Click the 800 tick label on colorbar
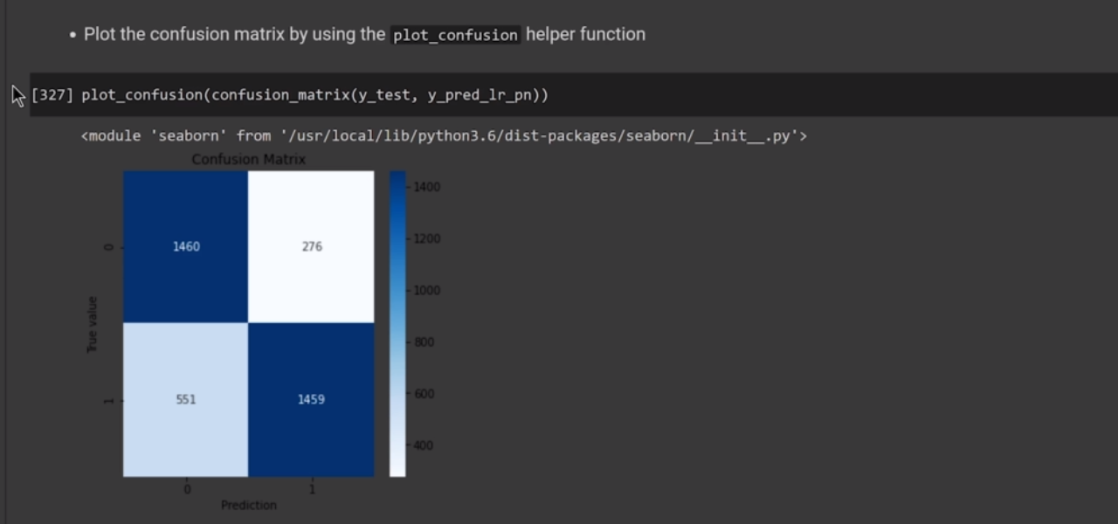 pyautogui.click(x=424, y=342)
